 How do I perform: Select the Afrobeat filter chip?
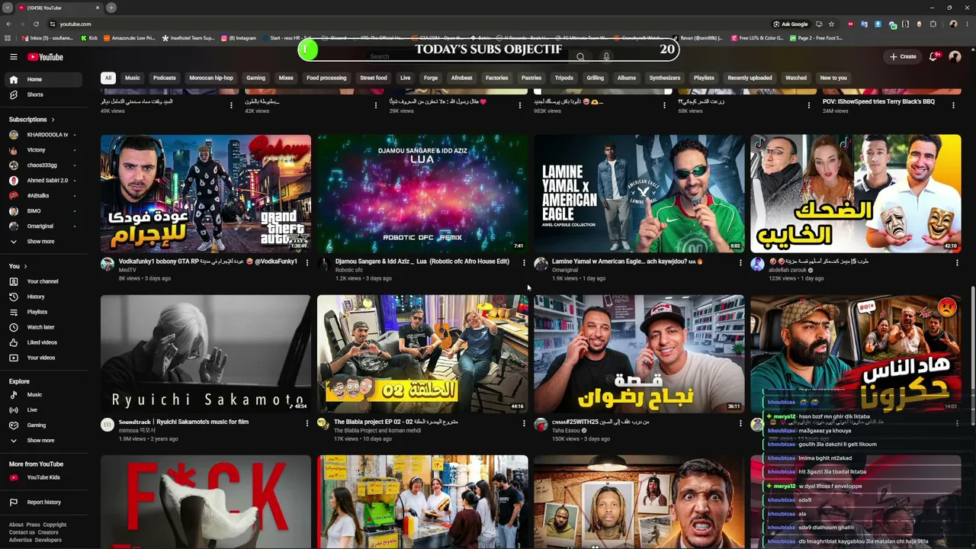pyautogui.click(x=461, y=78)
